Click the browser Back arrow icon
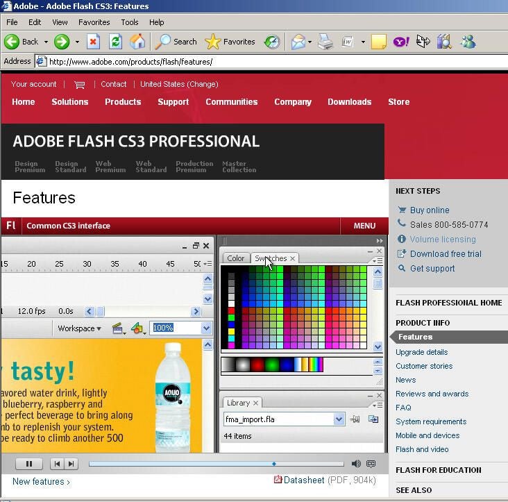Screen dimensions: 508x502 [12, 42]
